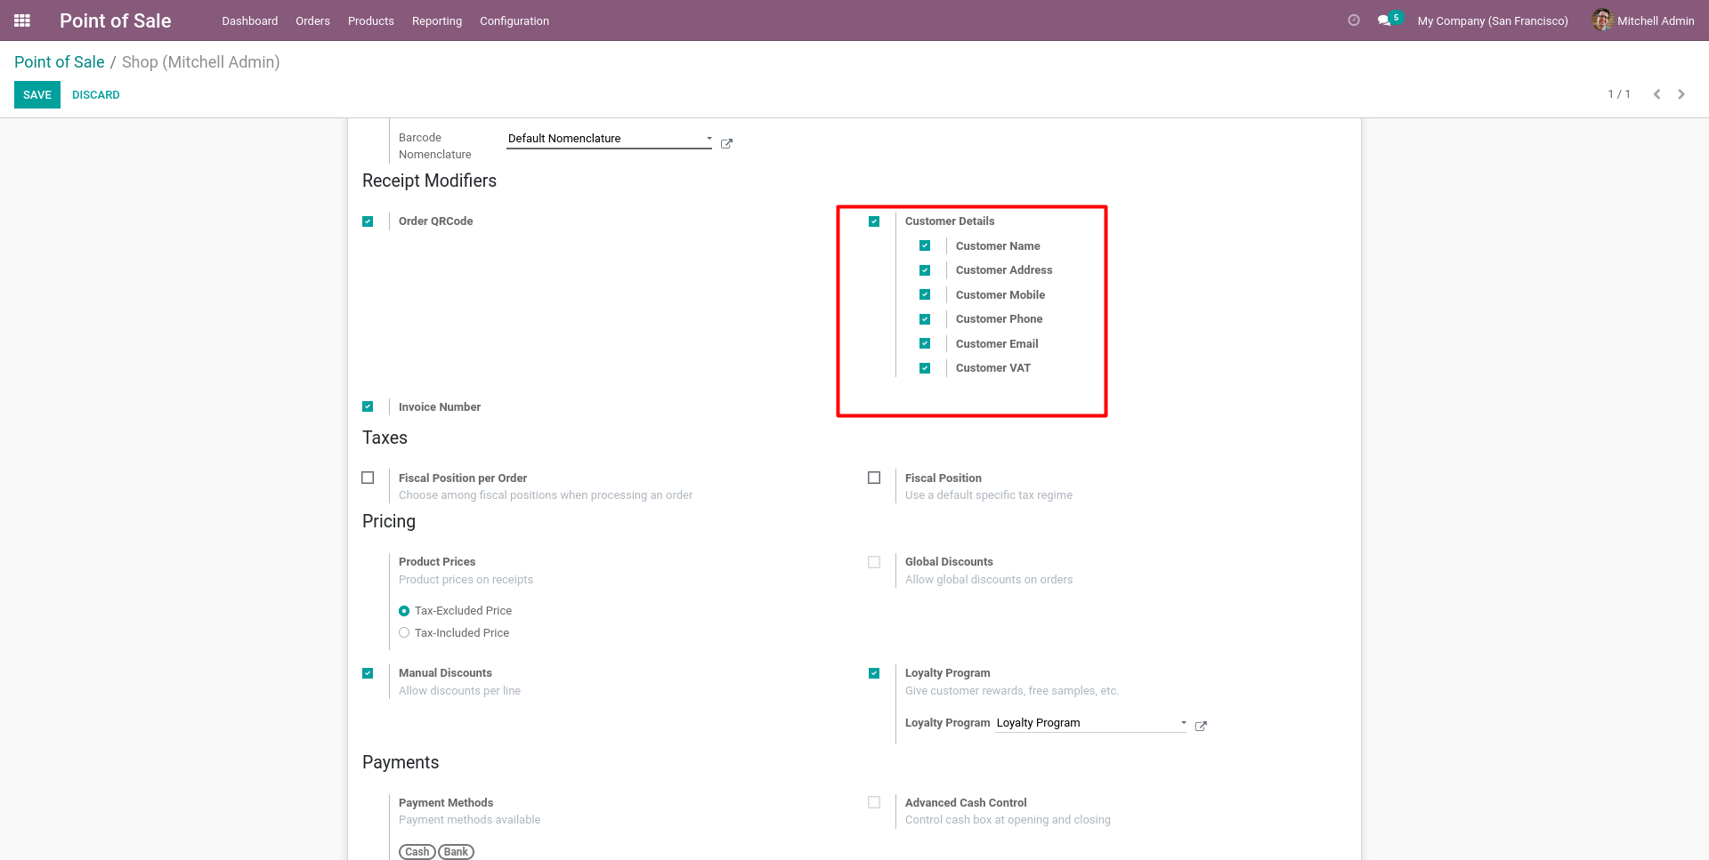The height and width of the screenshot is (860, 1709).
Task: Enable Advanced Cash Control checkbox
Action: (x=874, y=802)
